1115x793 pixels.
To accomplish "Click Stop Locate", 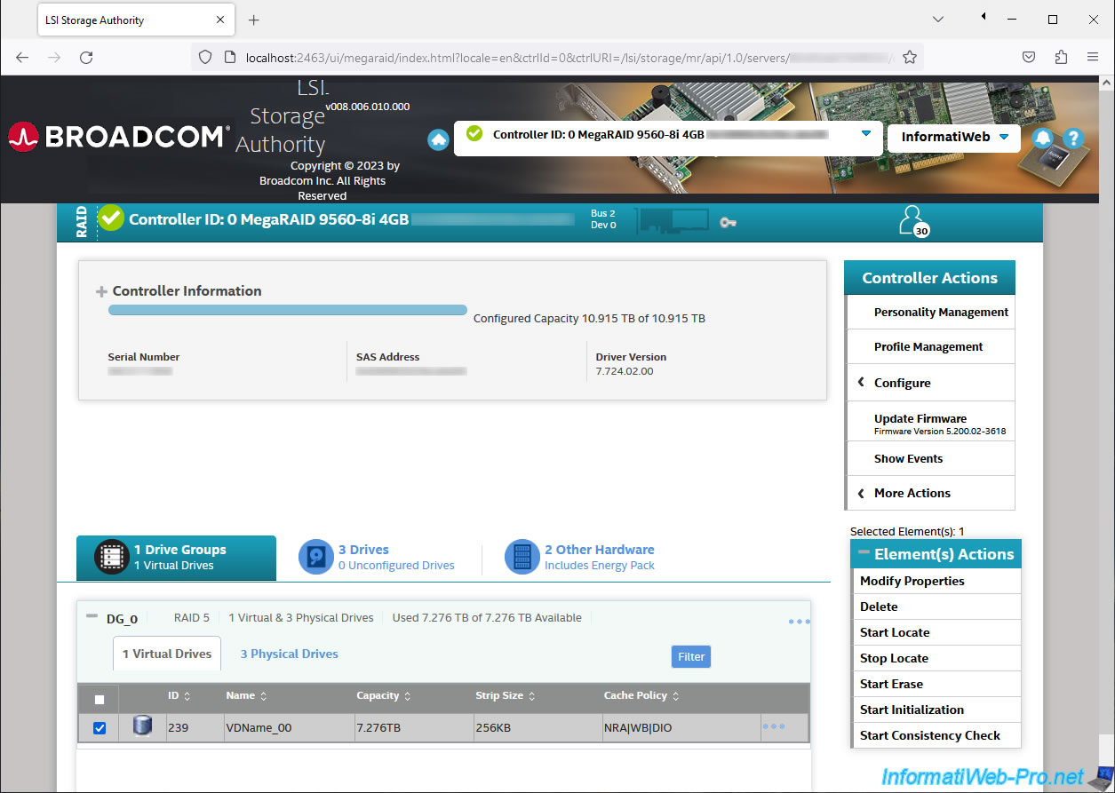I will point(936,658).
